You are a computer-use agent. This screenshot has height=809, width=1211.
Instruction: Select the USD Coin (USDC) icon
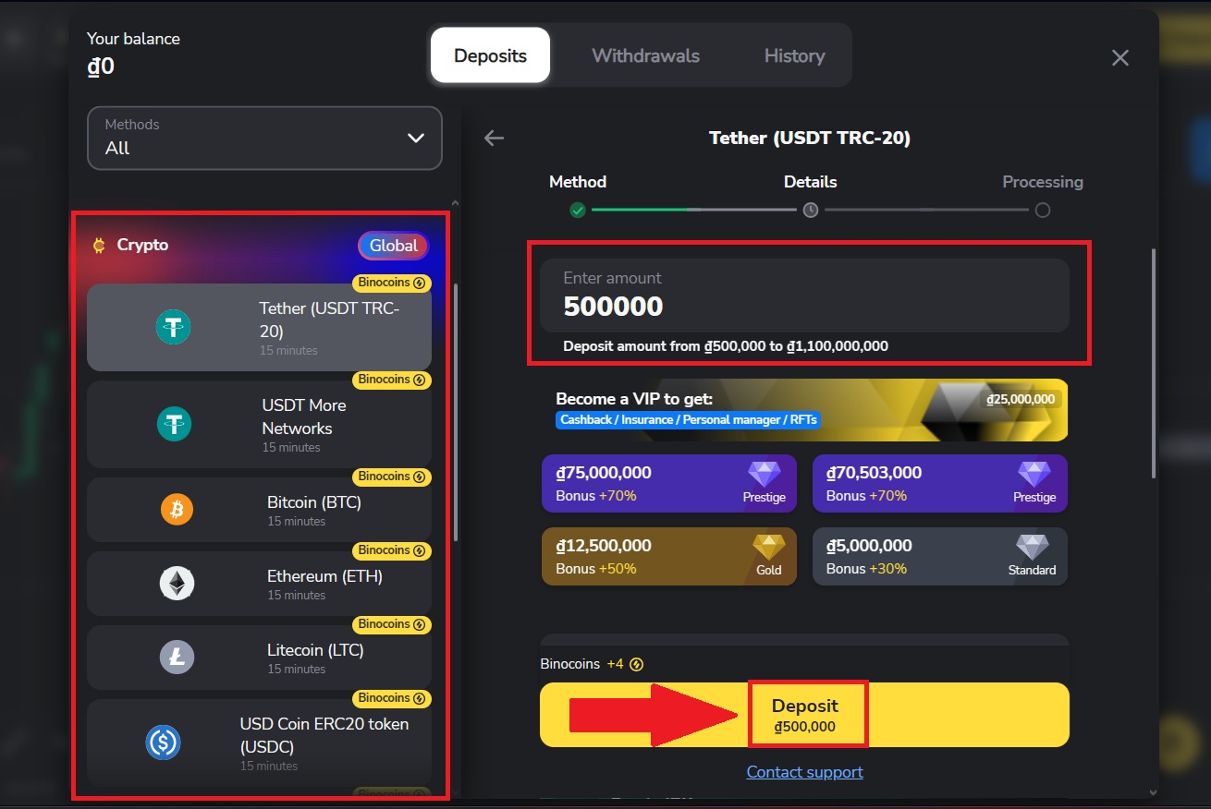pyautogui.click(x=162, y=742)
